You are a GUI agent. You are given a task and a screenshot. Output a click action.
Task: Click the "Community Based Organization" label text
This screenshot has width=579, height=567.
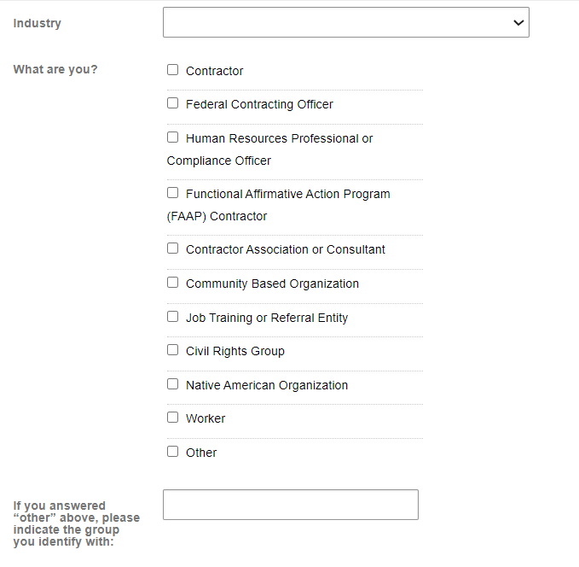coord(272,283)
